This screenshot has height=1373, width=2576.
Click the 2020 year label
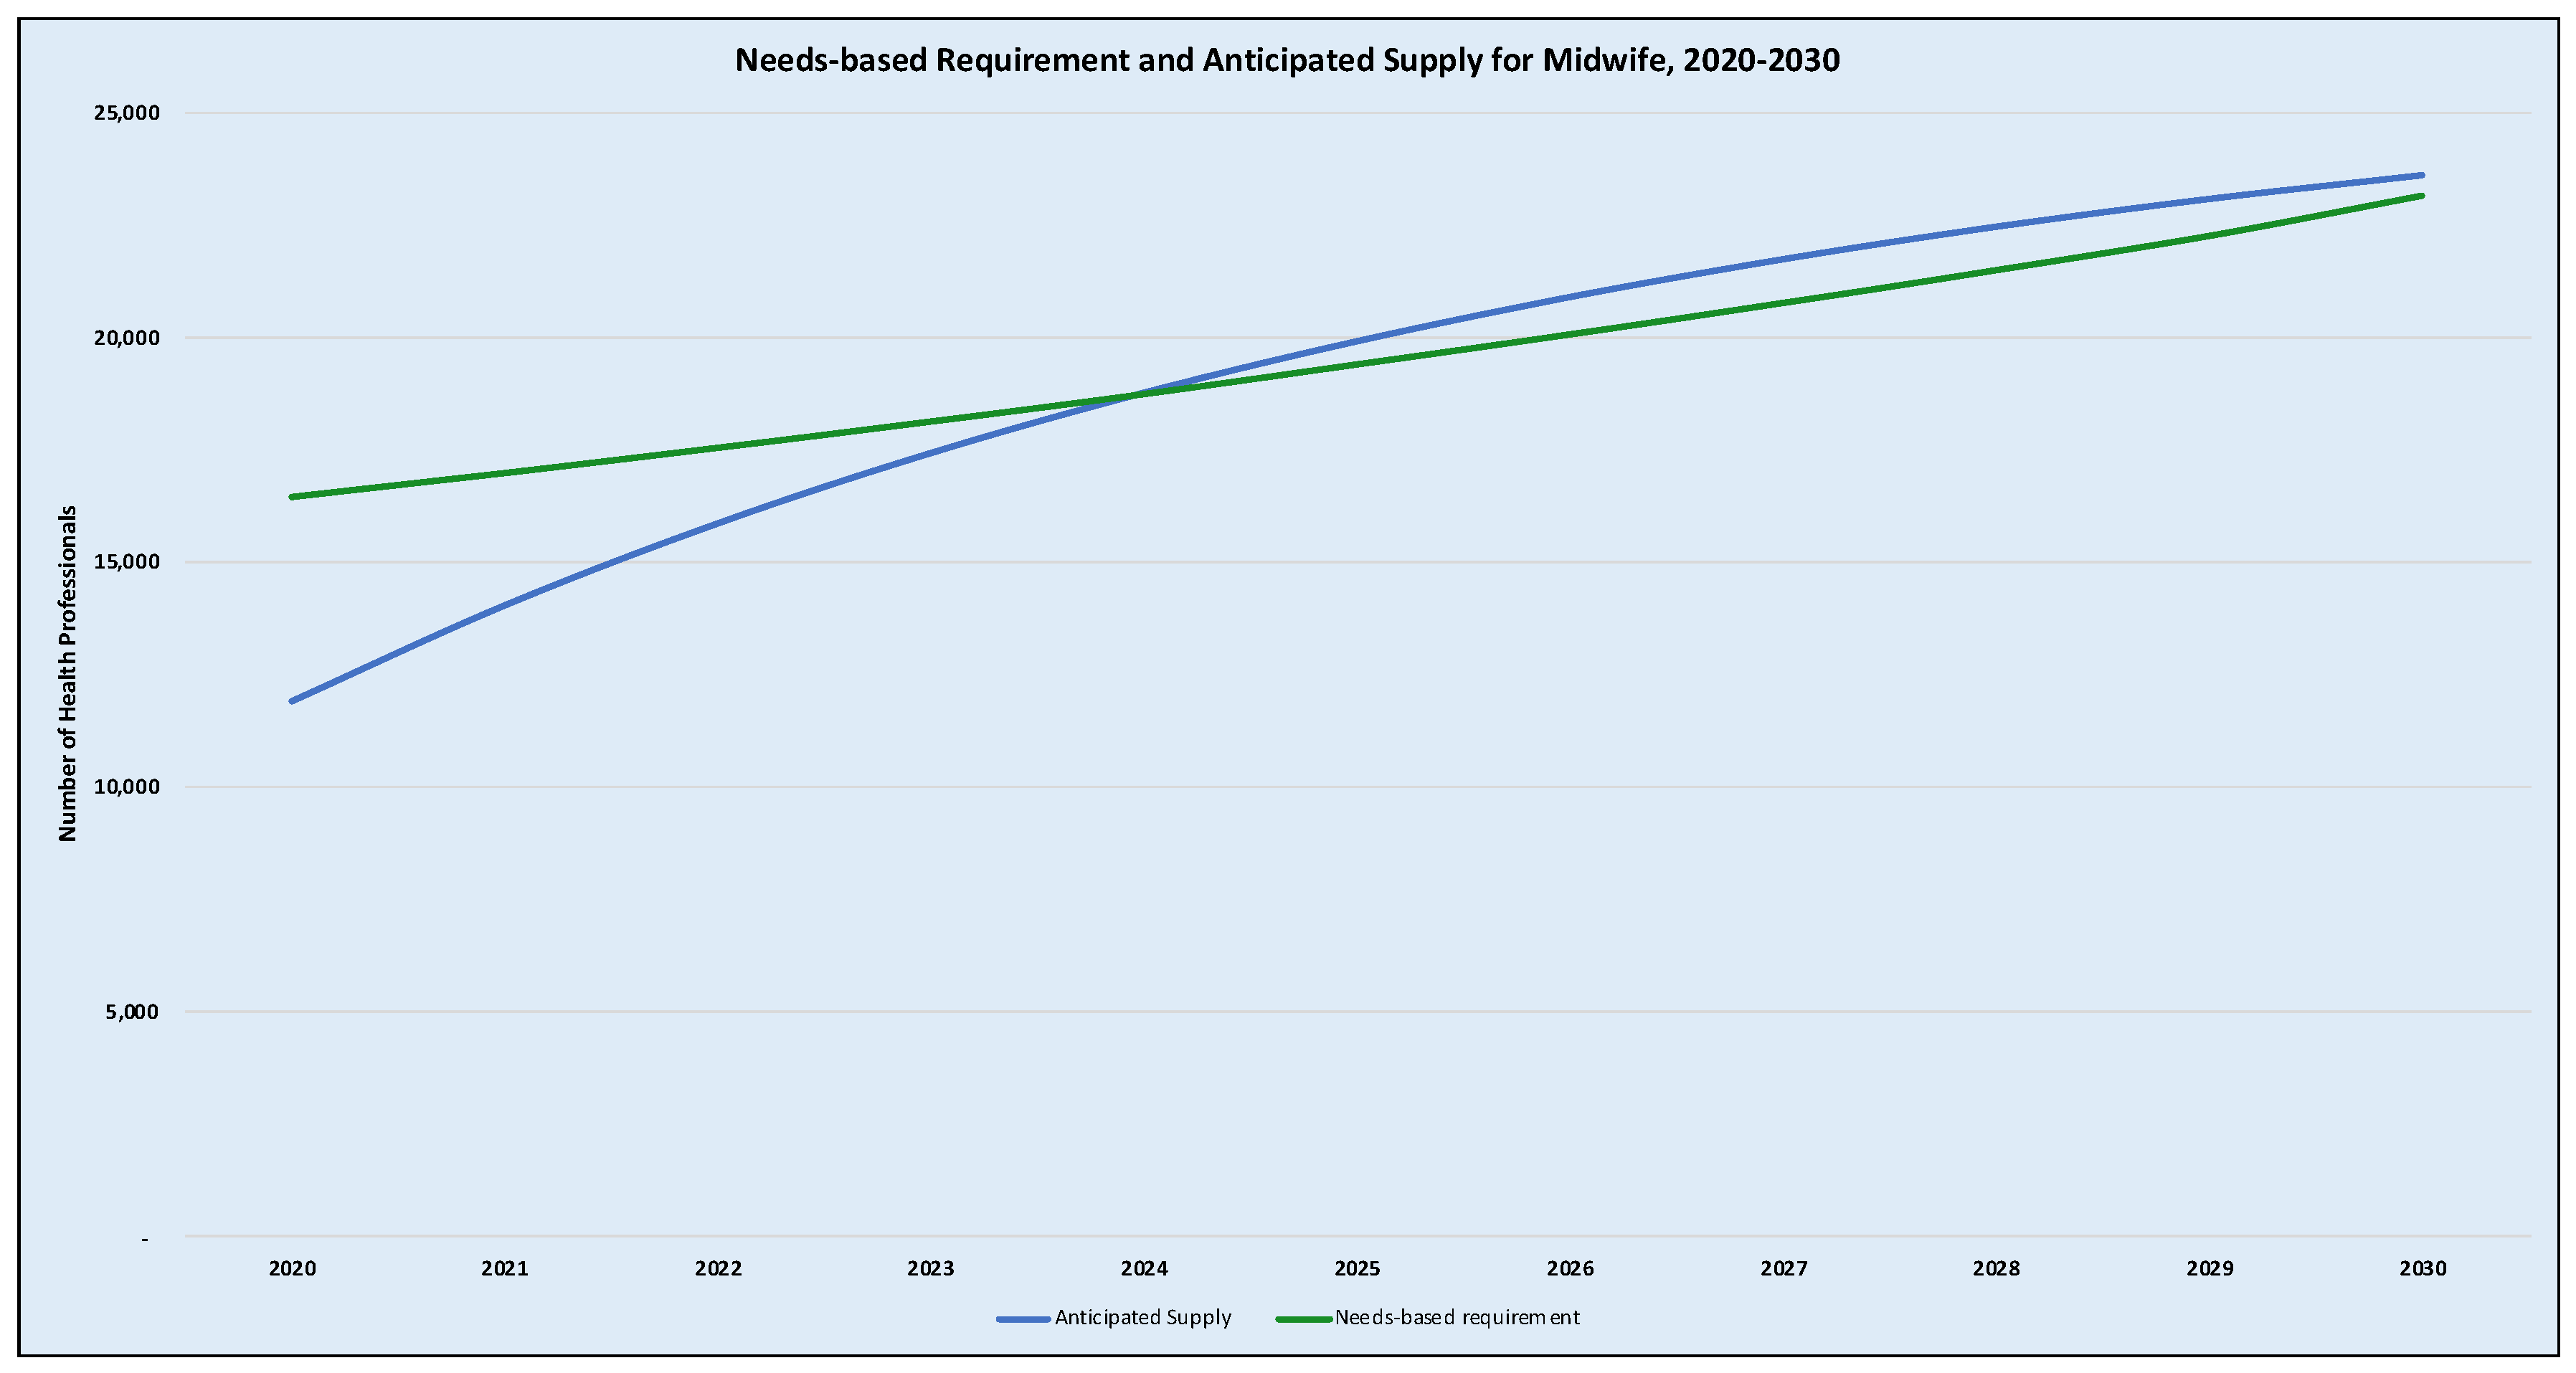coord(292,1269)
